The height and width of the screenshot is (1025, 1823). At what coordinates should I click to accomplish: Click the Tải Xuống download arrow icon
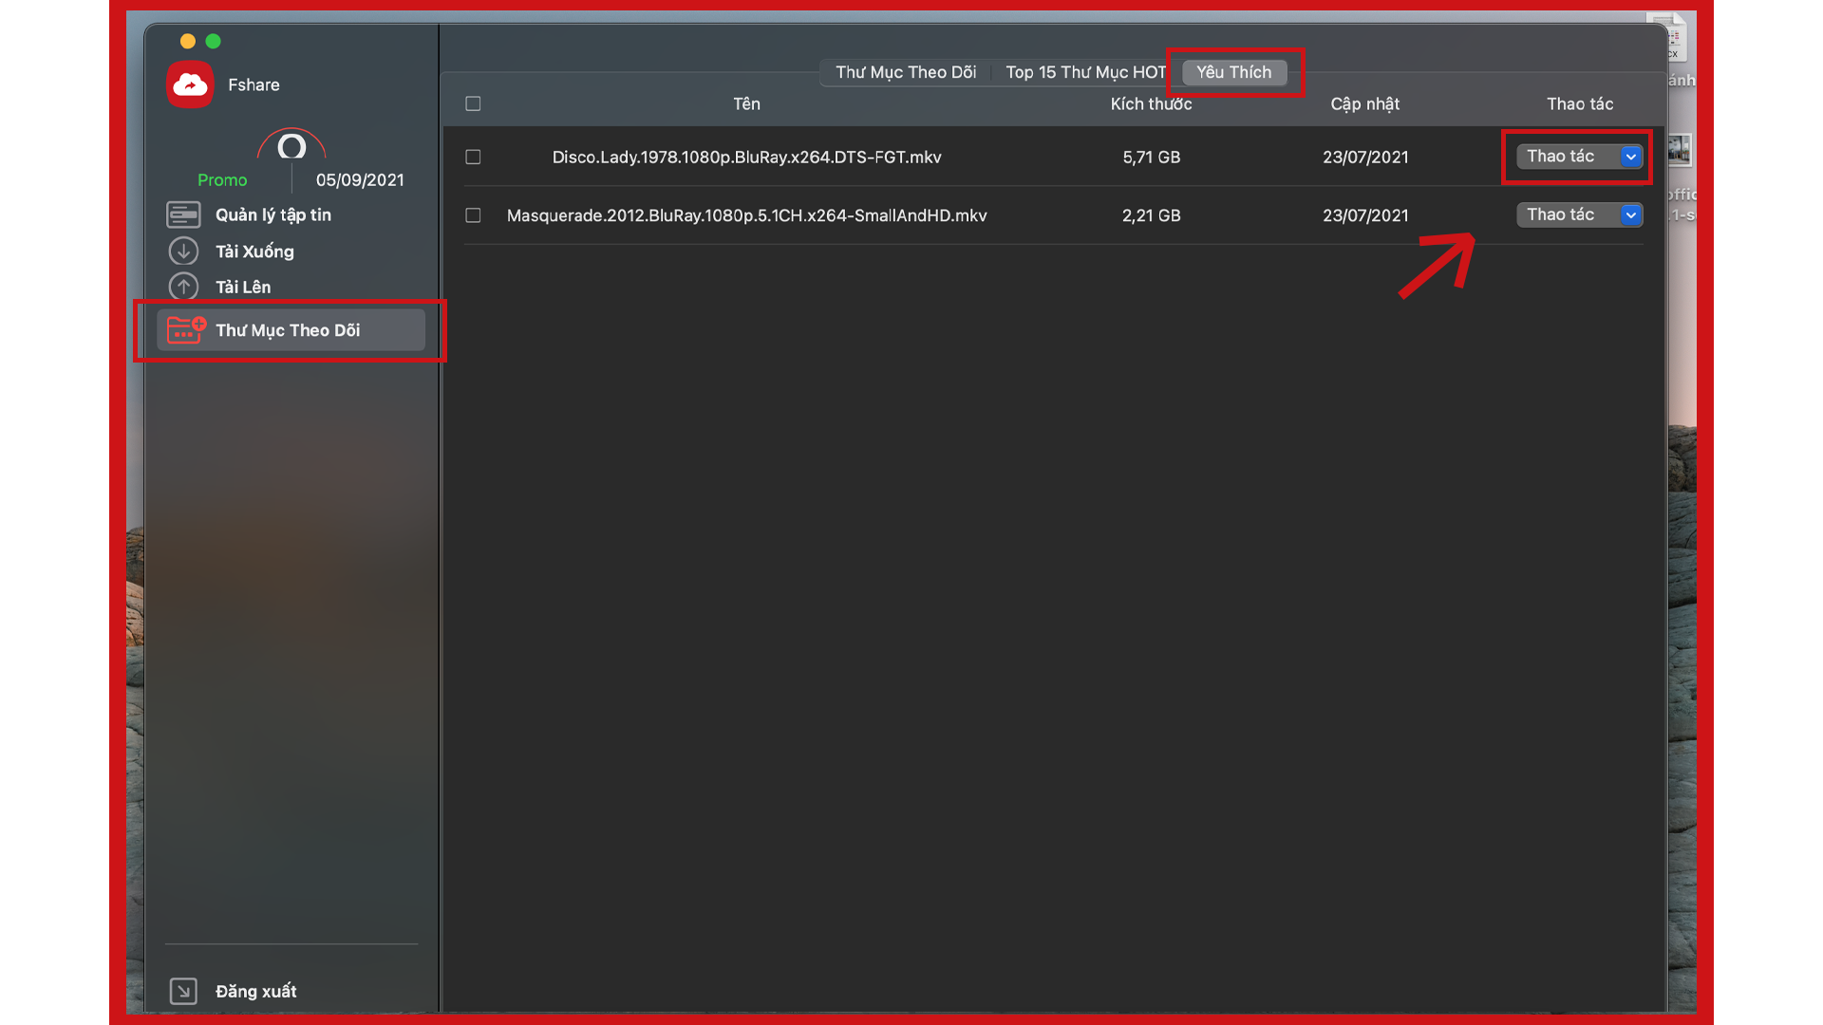click(x=183, y=252)
